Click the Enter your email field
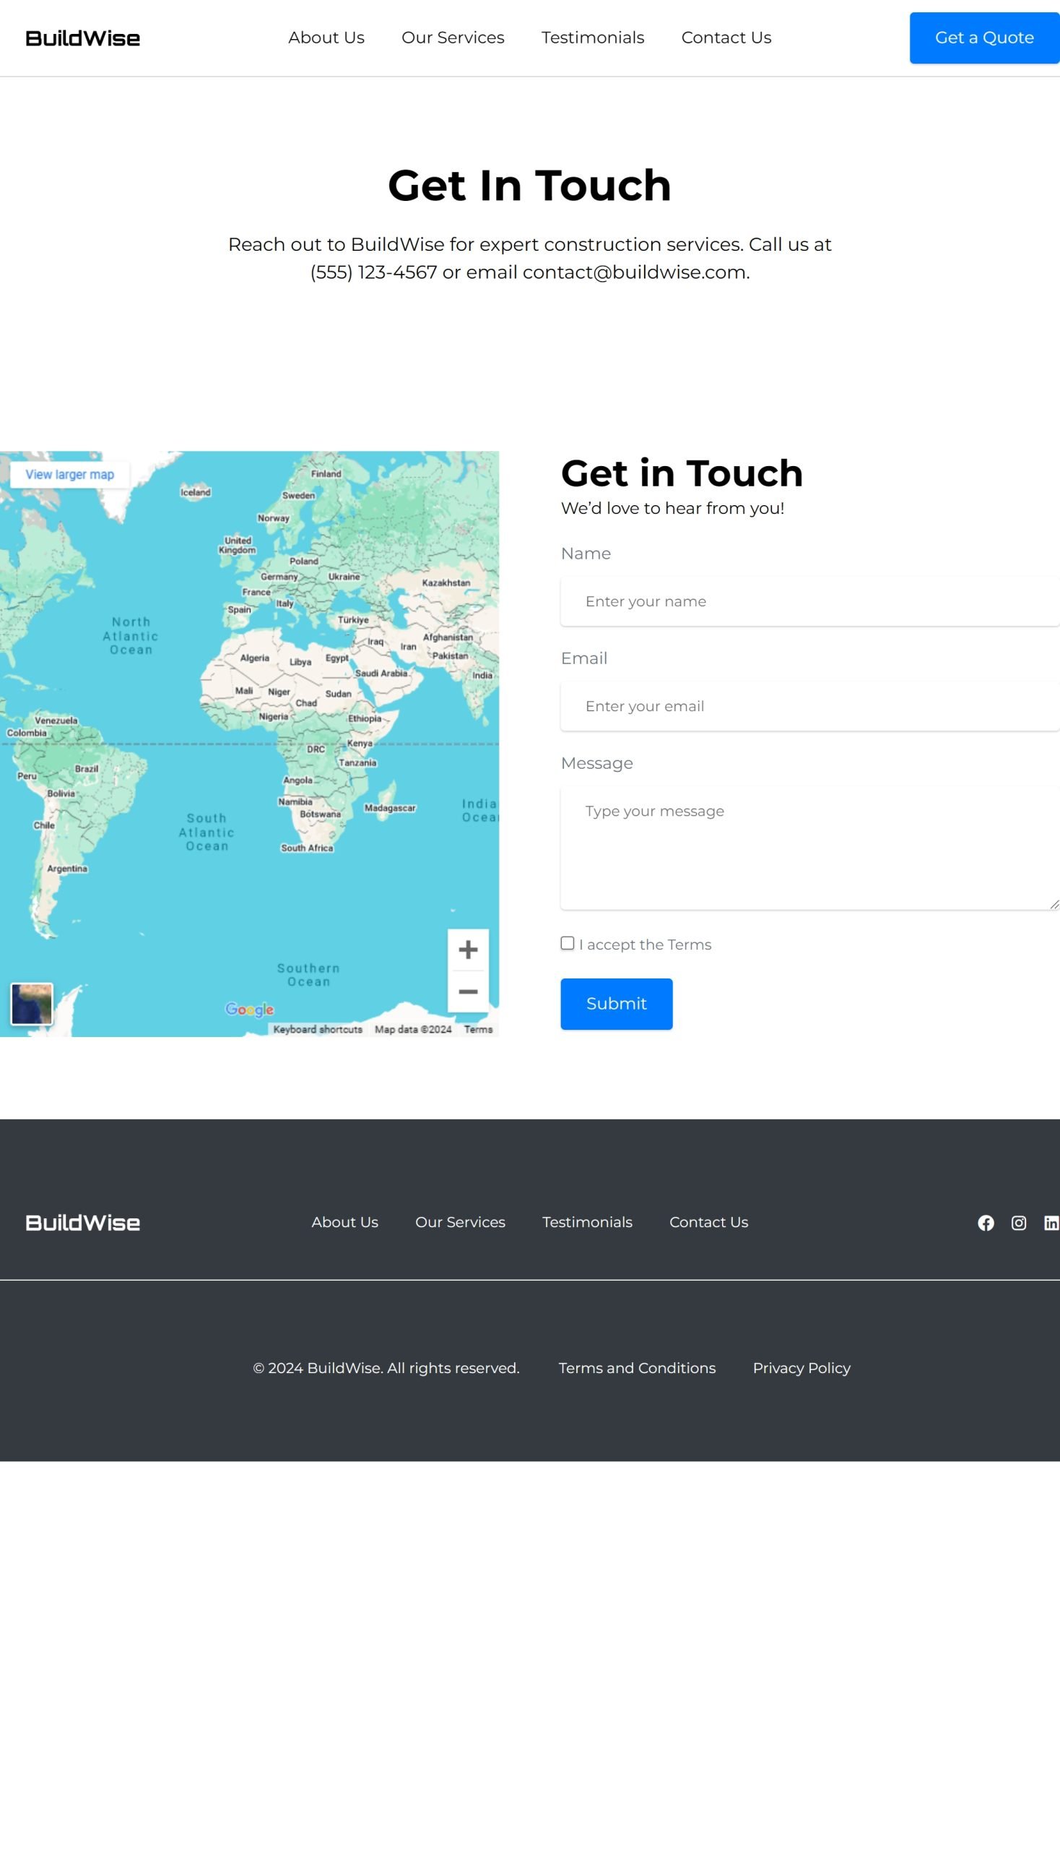Image resolution: width=1060 pixels, height=1850 pixels. point(809,706)
